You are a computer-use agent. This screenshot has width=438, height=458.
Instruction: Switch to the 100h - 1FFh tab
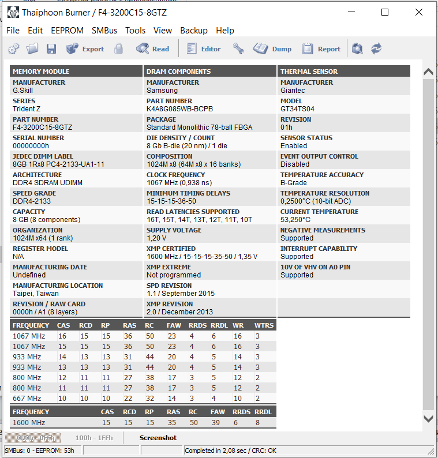pos(94,438)
